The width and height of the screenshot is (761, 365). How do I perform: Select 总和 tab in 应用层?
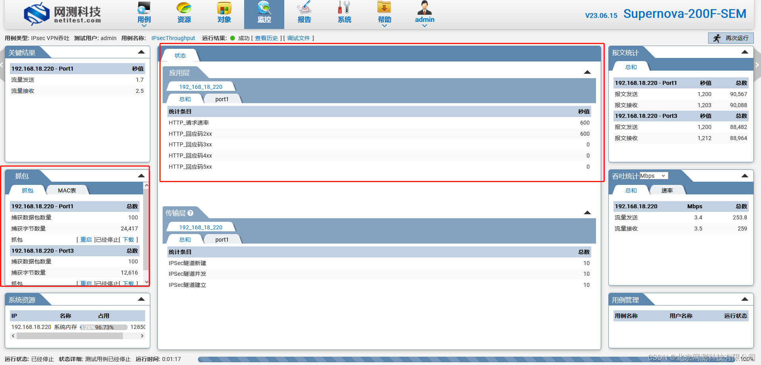(185, 99)
